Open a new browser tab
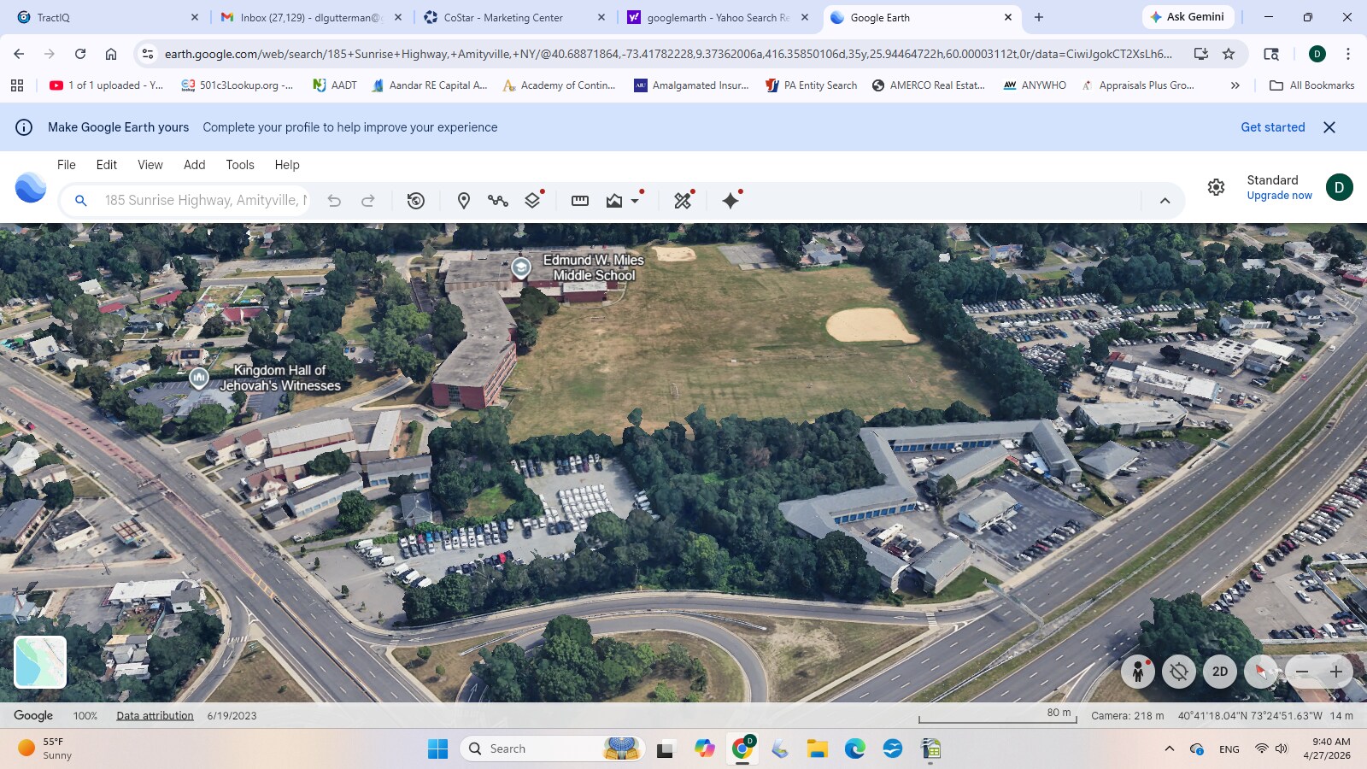Viewport: 1367px width, 769px height. point(1039,17)
